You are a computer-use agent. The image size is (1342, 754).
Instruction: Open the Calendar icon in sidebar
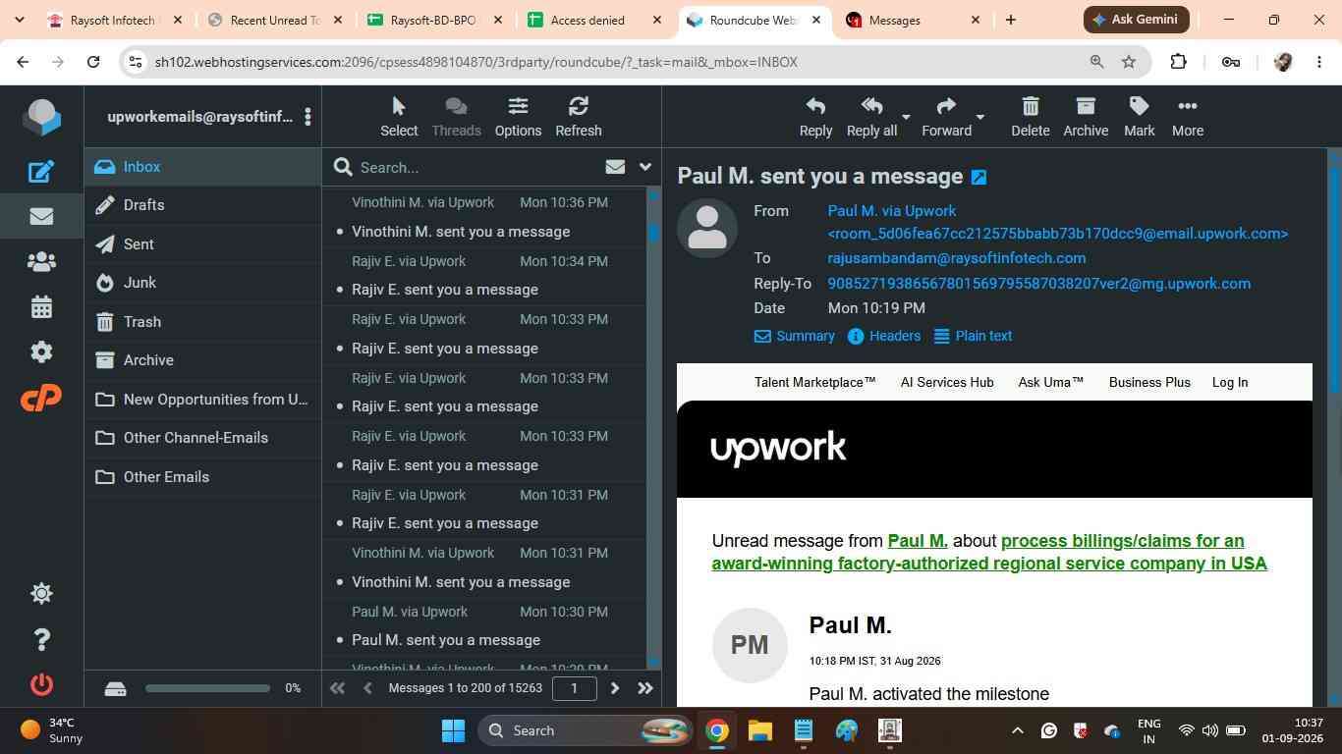point(41,307)
